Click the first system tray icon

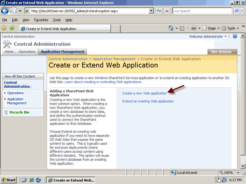[x=218, y=180]
